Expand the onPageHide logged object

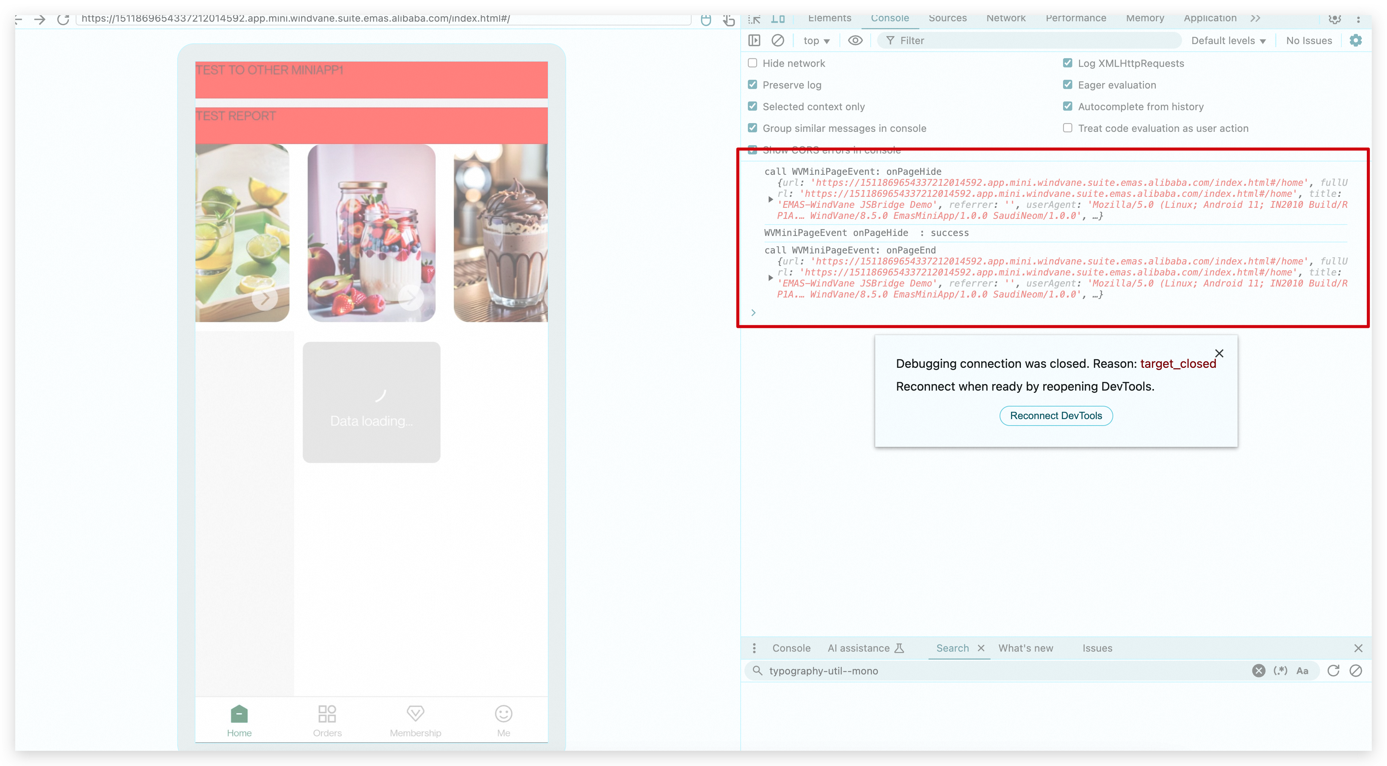pos(771,199)
